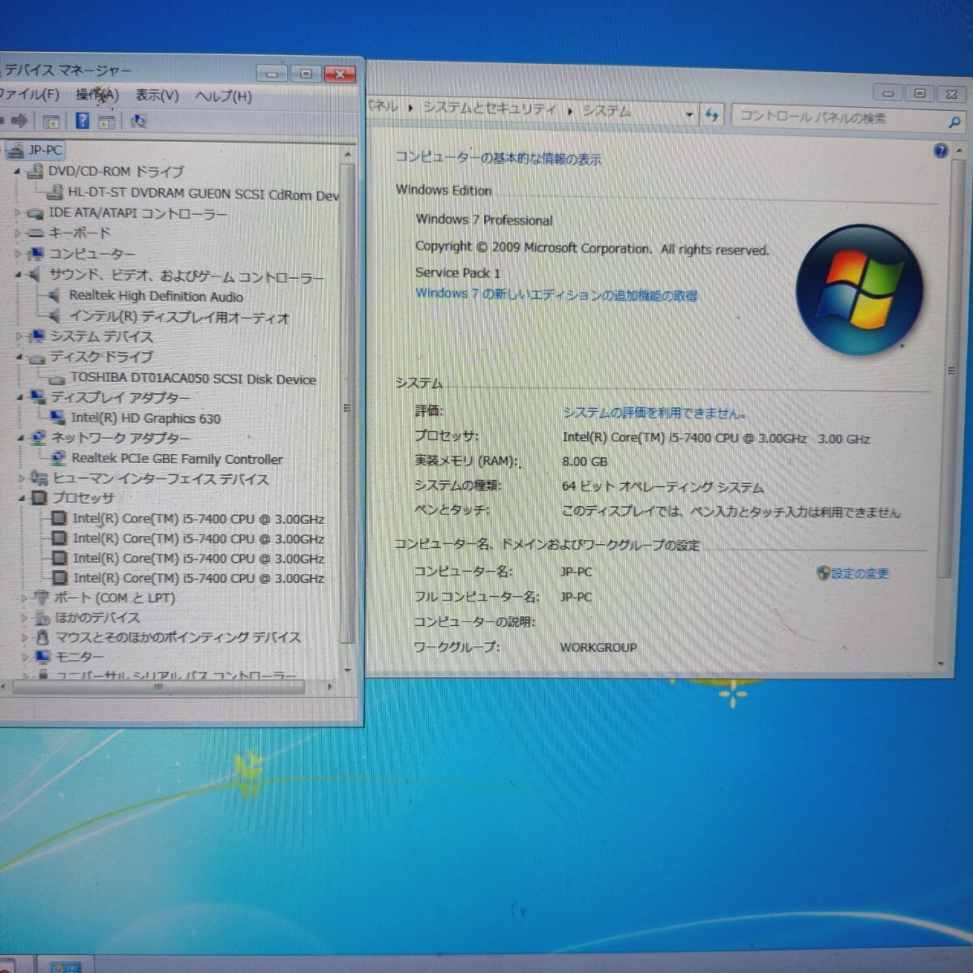Maximize the デバイス マネージャー window

(x=306, y=74)
